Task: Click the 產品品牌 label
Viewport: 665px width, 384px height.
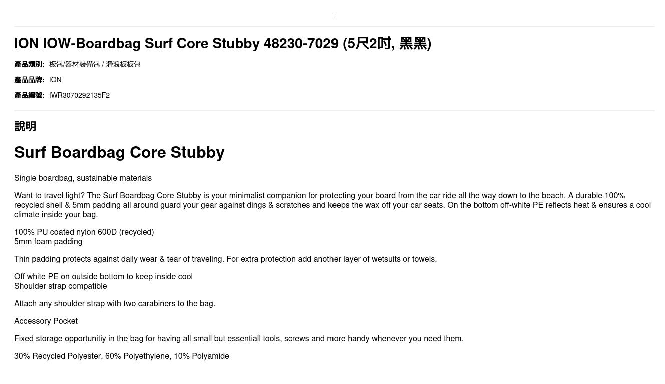Action: pyautogui.click(x=29, y=80)
